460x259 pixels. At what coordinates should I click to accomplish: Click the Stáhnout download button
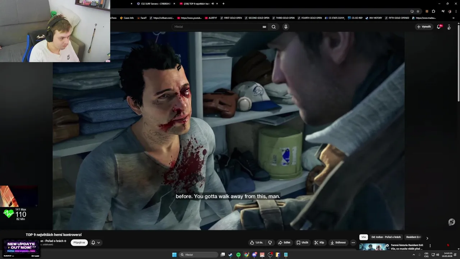coord(338,242)
